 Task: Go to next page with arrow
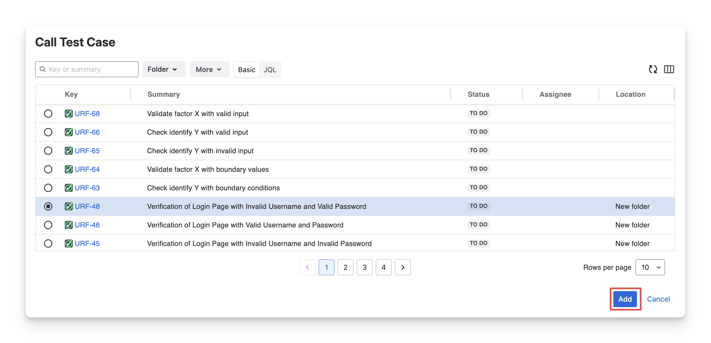click(402, 267)
